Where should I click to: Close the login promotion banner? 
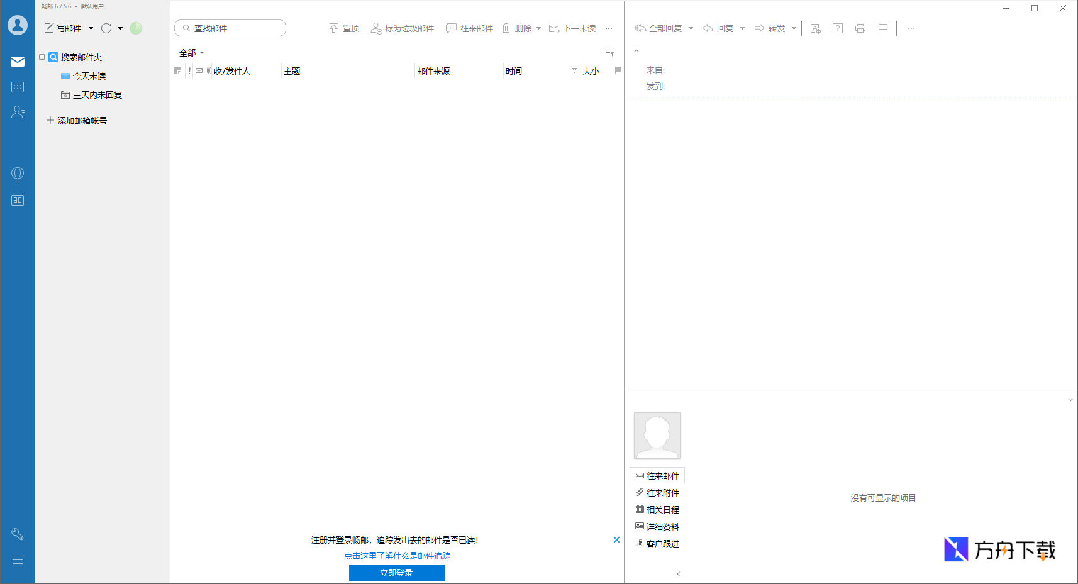coord(616,540)
